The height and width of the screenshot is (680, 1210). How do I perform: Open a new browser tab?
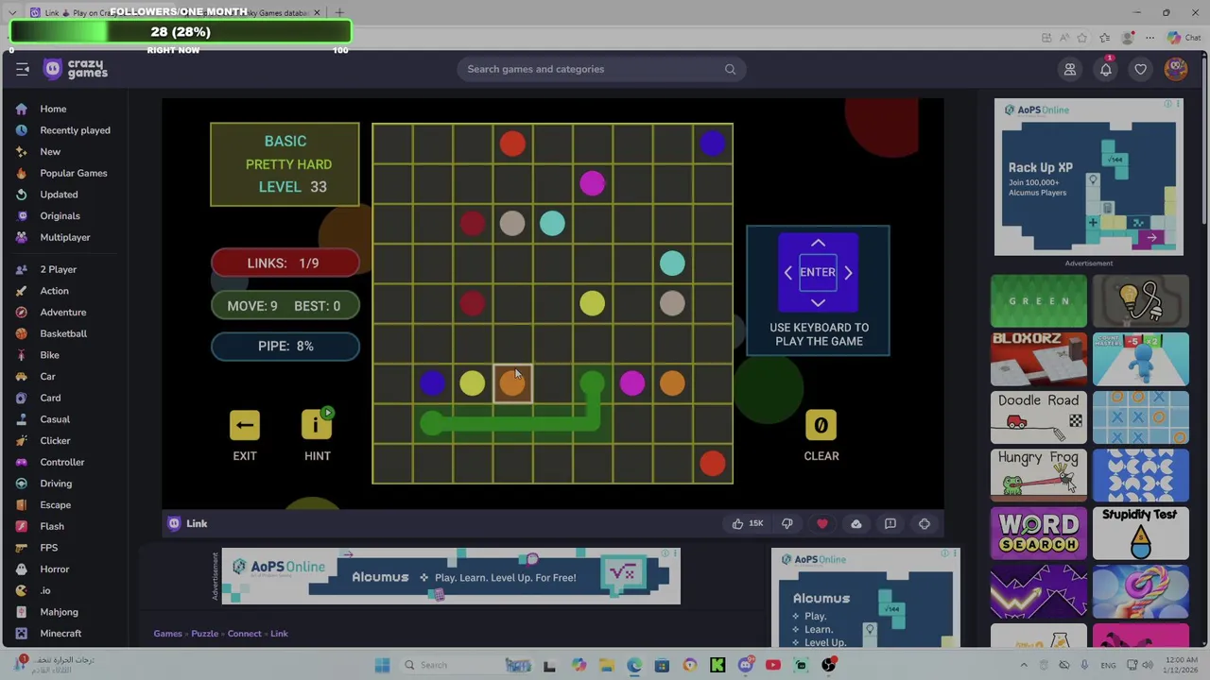click(x=339, y=12)
